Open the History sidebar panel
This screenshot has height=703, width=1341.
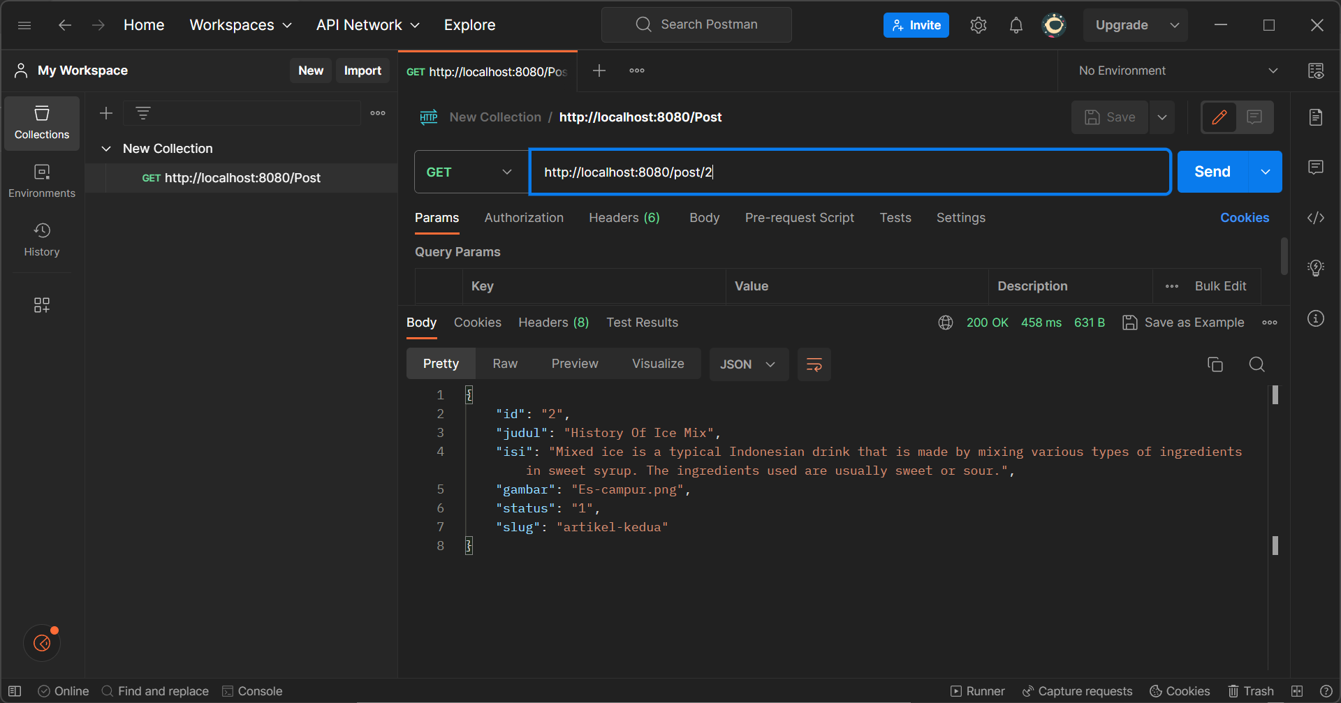[x=41, y=239]
